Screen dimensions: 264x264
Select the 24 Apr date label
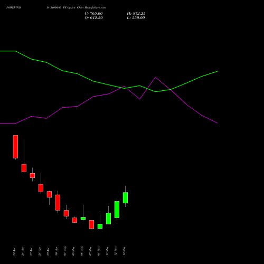tap(23, 251)
